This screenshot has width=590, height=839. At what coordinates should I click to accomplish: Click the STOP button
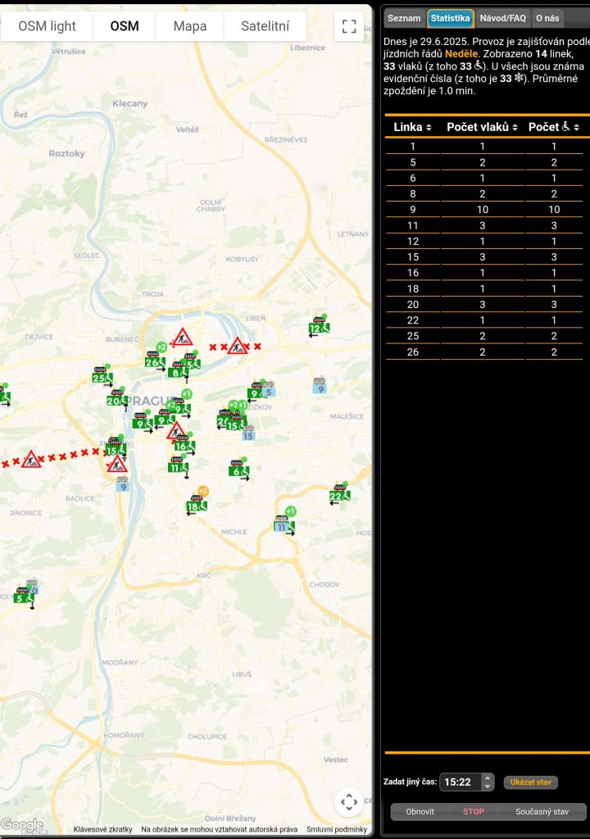click(474, 812)
